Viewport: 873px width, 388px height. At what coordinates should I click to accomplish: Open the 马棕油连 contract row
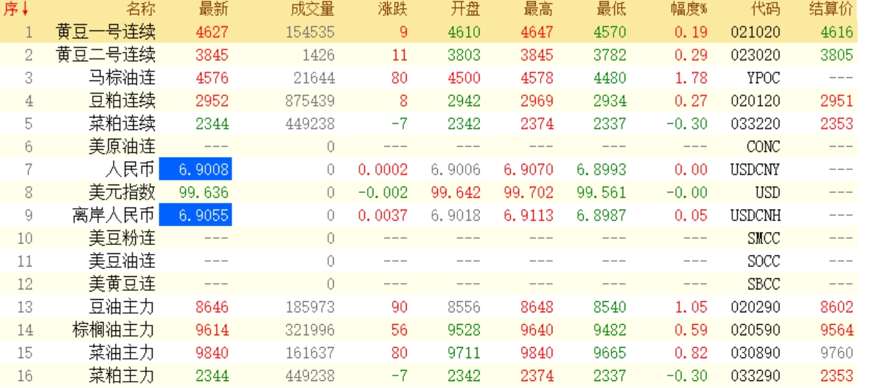(x=122, y=78)
